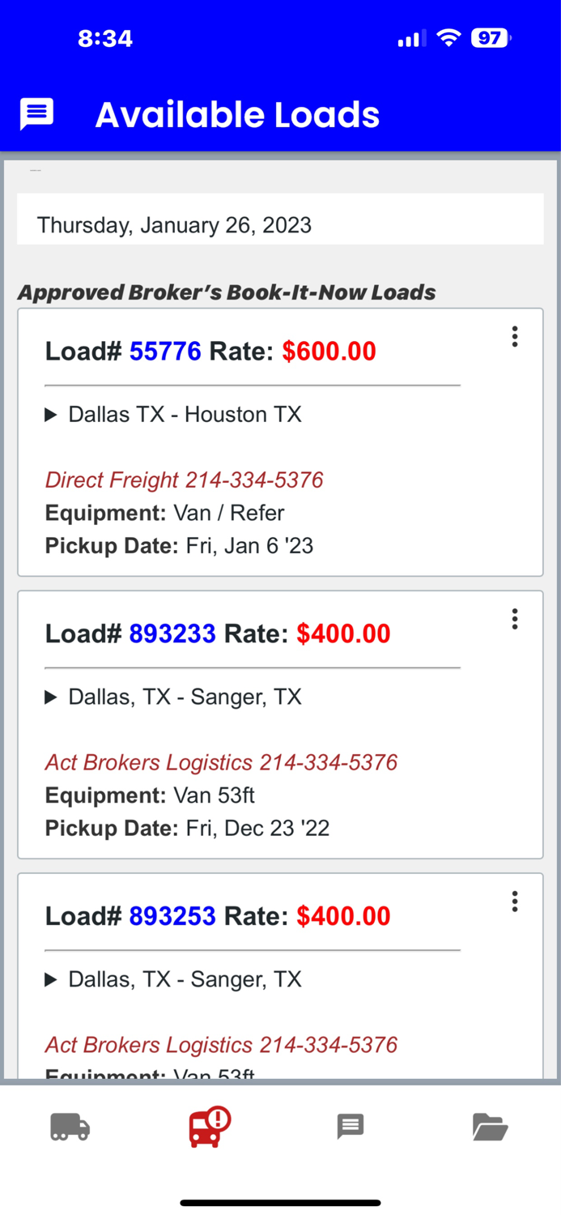
Task: Open the three-dot menu for Load# 893233
Action: (514, 619)
